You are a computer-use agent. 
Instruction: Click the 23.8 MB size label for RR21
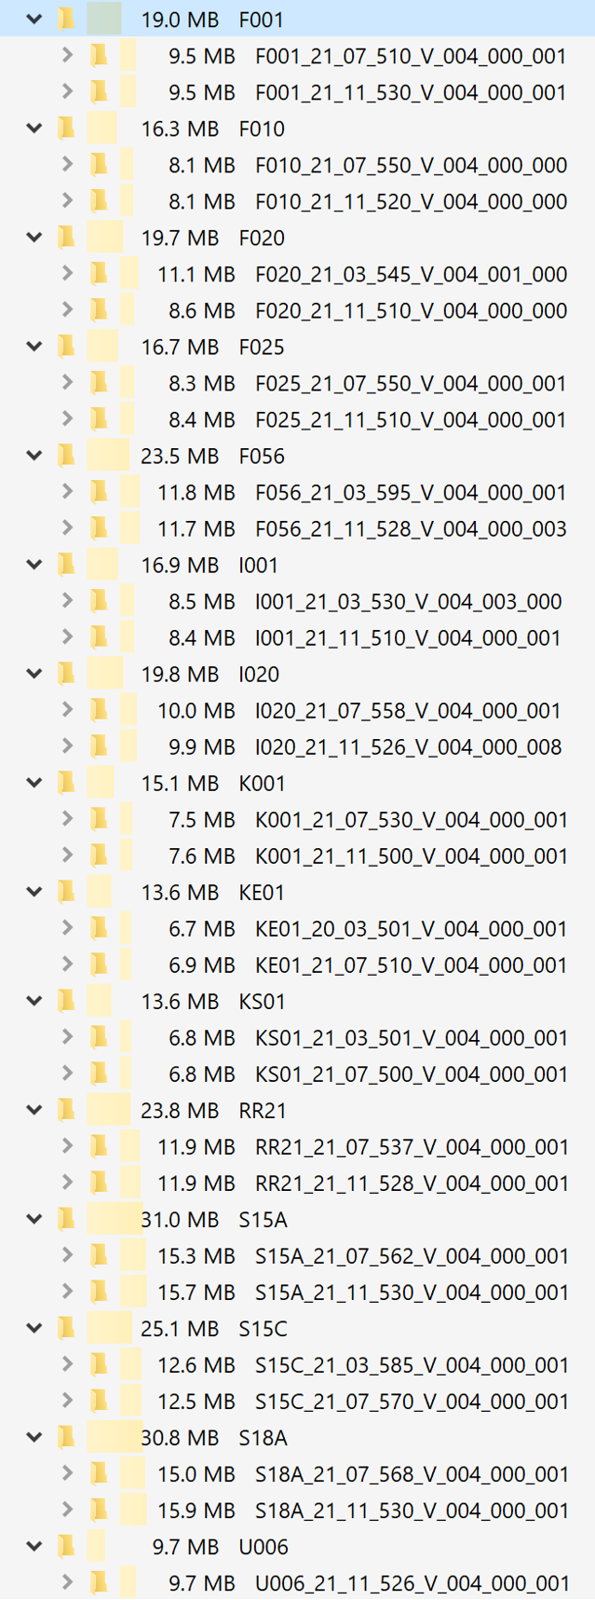click(x=183, y=1110)
